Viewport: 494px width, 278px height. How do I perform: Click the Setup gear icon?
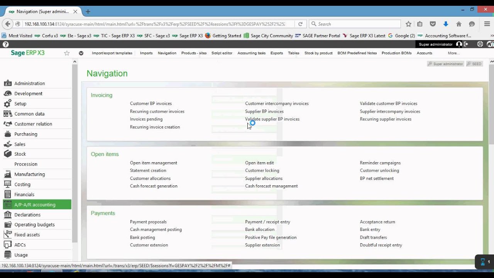click(8, 103)
